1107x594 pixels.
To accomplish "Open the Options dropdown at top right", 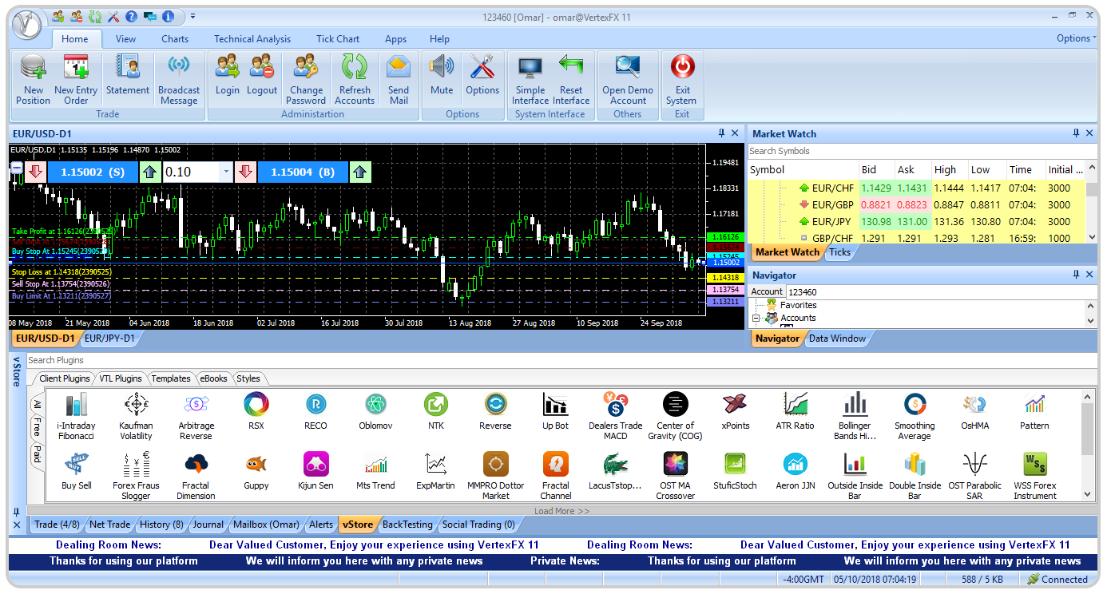I will pyautogui.click(x=1075, y=38).
